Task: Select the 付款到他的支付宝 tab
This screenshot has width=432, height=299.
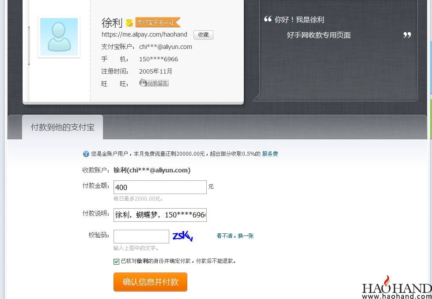Action: click(63, 127)
